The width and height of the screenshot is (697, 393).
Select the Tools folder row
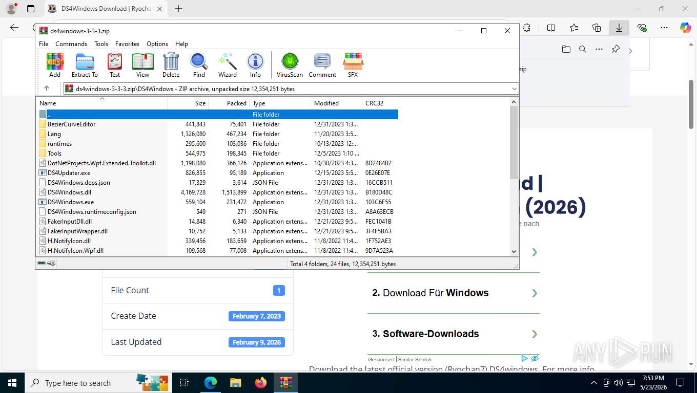click(x=217, y=154)
